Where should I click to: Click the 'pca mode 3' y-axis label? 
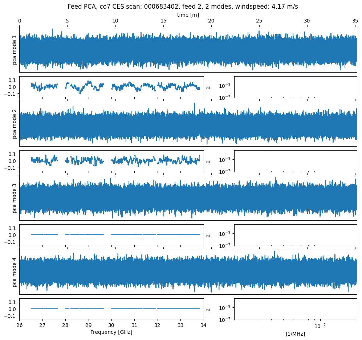tap(15, 198)
